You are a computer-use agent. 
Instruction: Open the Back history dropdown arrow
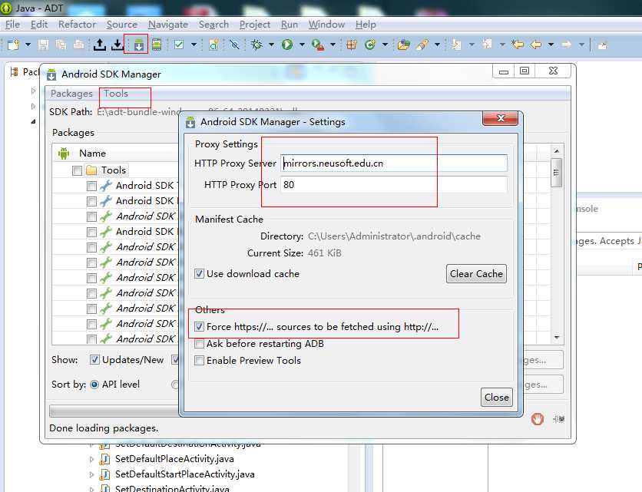pos(551,45)
